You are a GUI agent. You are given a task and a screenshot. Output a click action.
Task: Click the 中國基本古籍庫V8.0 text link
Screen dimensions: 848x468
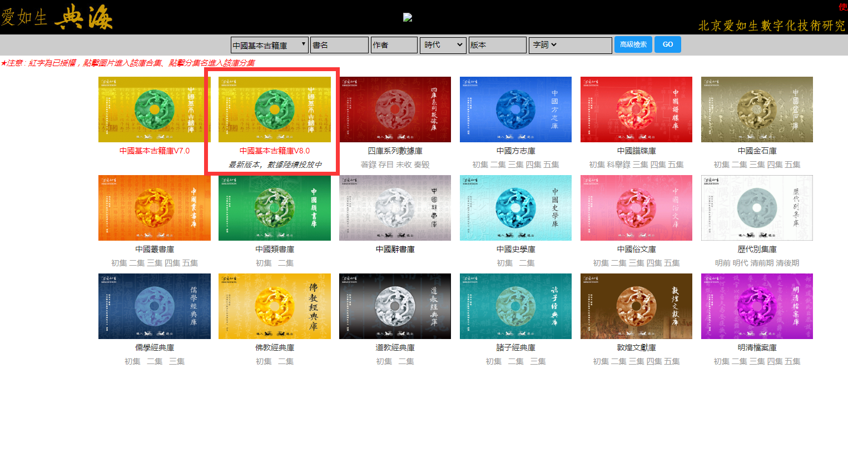[x=275, y=151]
